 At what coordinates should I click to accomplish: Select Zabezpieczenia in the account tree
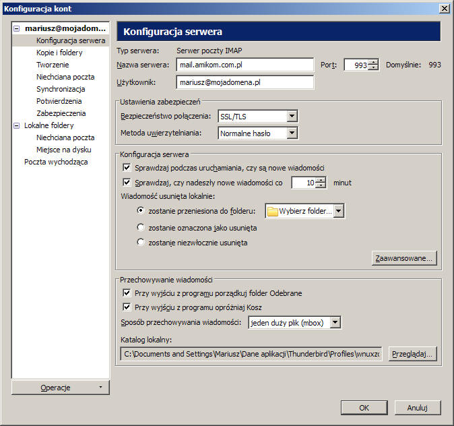coord(61,113)
